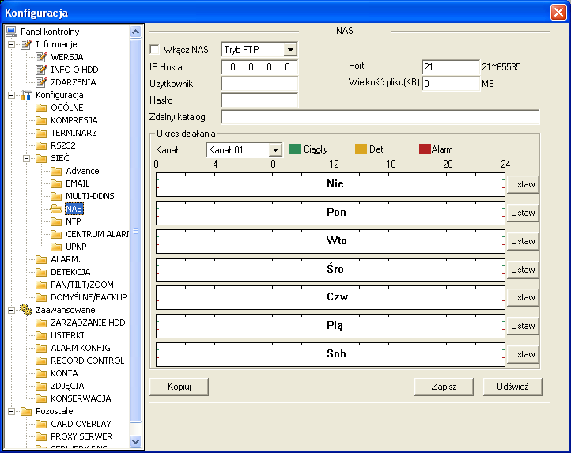This screenshot has height=453, width=571.
Task: Open the CENTRUM ALARM tree item
Action: (97, 234)
